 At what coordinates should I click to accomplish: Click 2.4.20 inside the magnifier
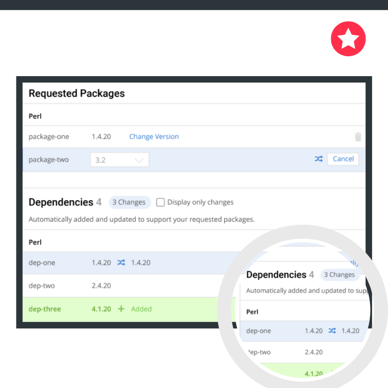click(313, 352)
